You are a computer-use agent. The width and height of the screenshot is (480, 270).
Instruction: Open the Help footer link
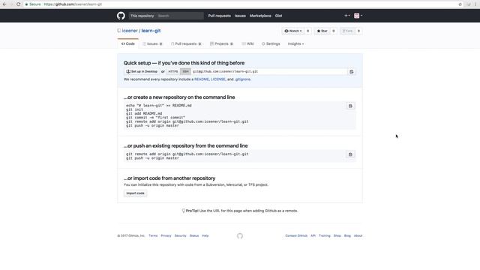tap(205, 235)
